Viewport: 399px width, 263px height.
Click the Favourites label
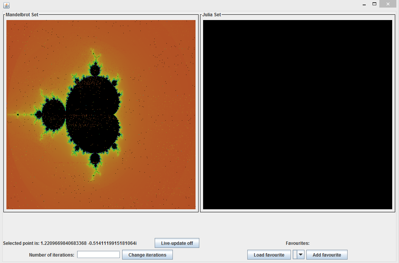click(x=297, y=243)
